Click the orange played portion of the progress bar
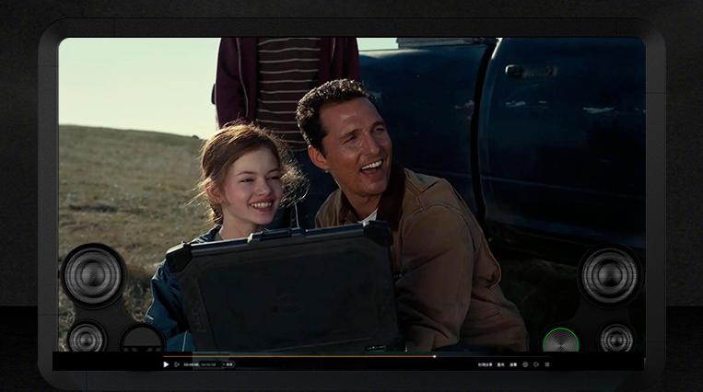Viewport: 703px width, 392px height. tap(295, 356)
